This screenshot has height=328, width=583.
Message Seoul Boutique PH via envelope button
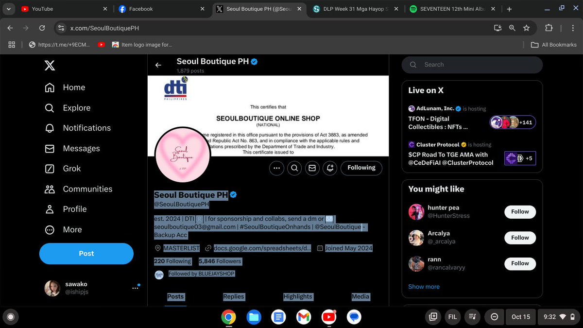pos(312,168)
